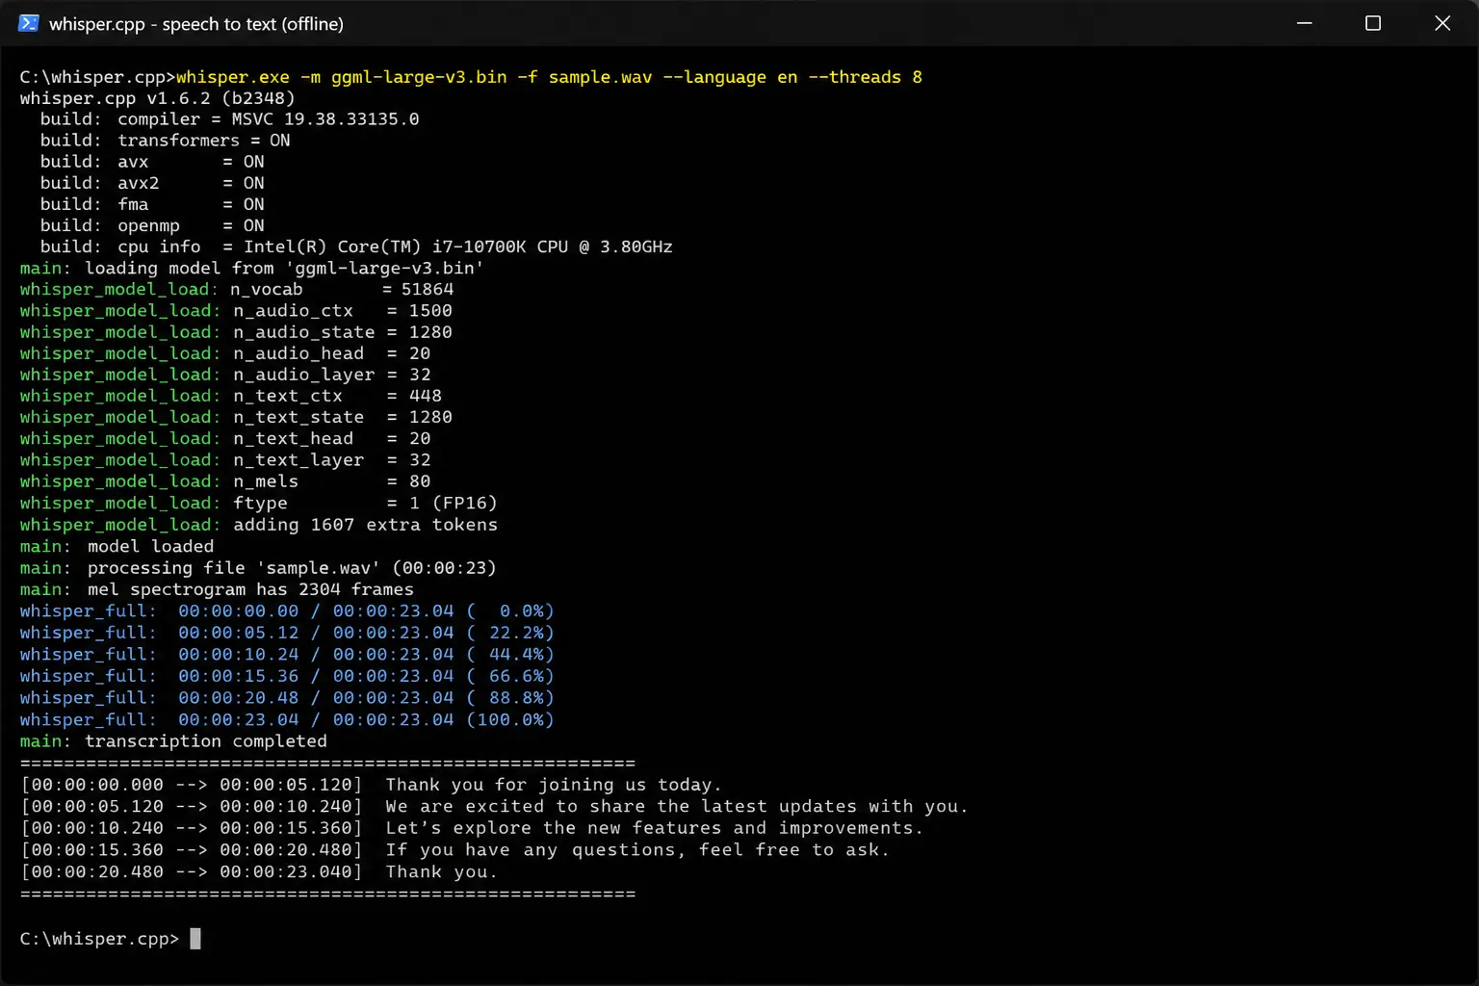Screen dimensions: 1479x986
Task: Click the 'ftype = 1 (FP16)' line
Action: (258, 503)
